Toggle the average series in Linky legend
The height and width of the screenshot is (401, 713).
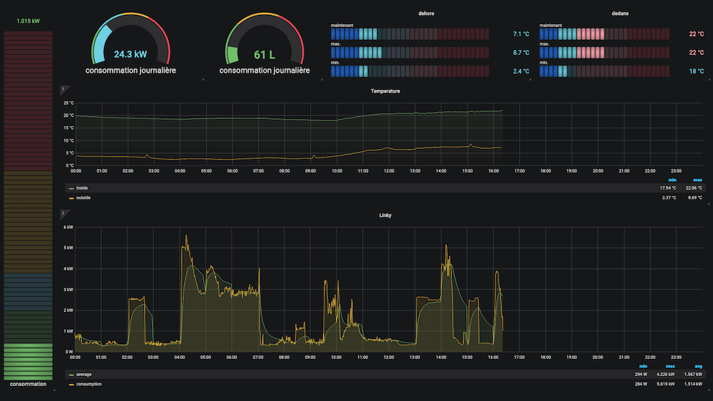(x=83, y=375)
